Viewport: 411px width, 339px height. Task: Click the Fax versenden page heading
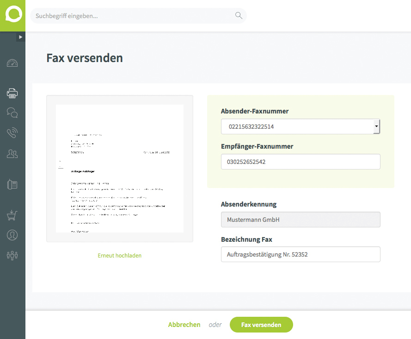[x=85, y=58]
